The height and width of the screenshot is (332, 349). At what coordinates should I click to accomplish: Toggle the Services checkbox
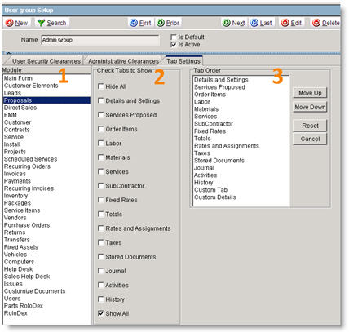(101, 171)
